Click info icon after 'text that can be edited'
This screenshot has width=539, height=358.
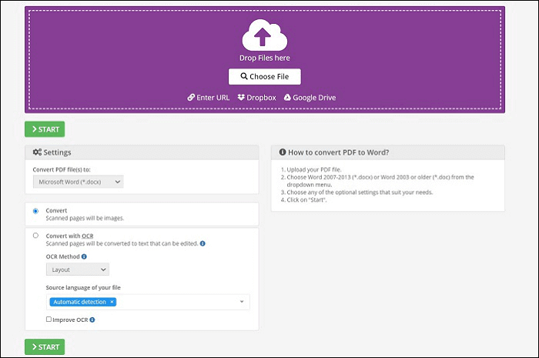[203, 243]
